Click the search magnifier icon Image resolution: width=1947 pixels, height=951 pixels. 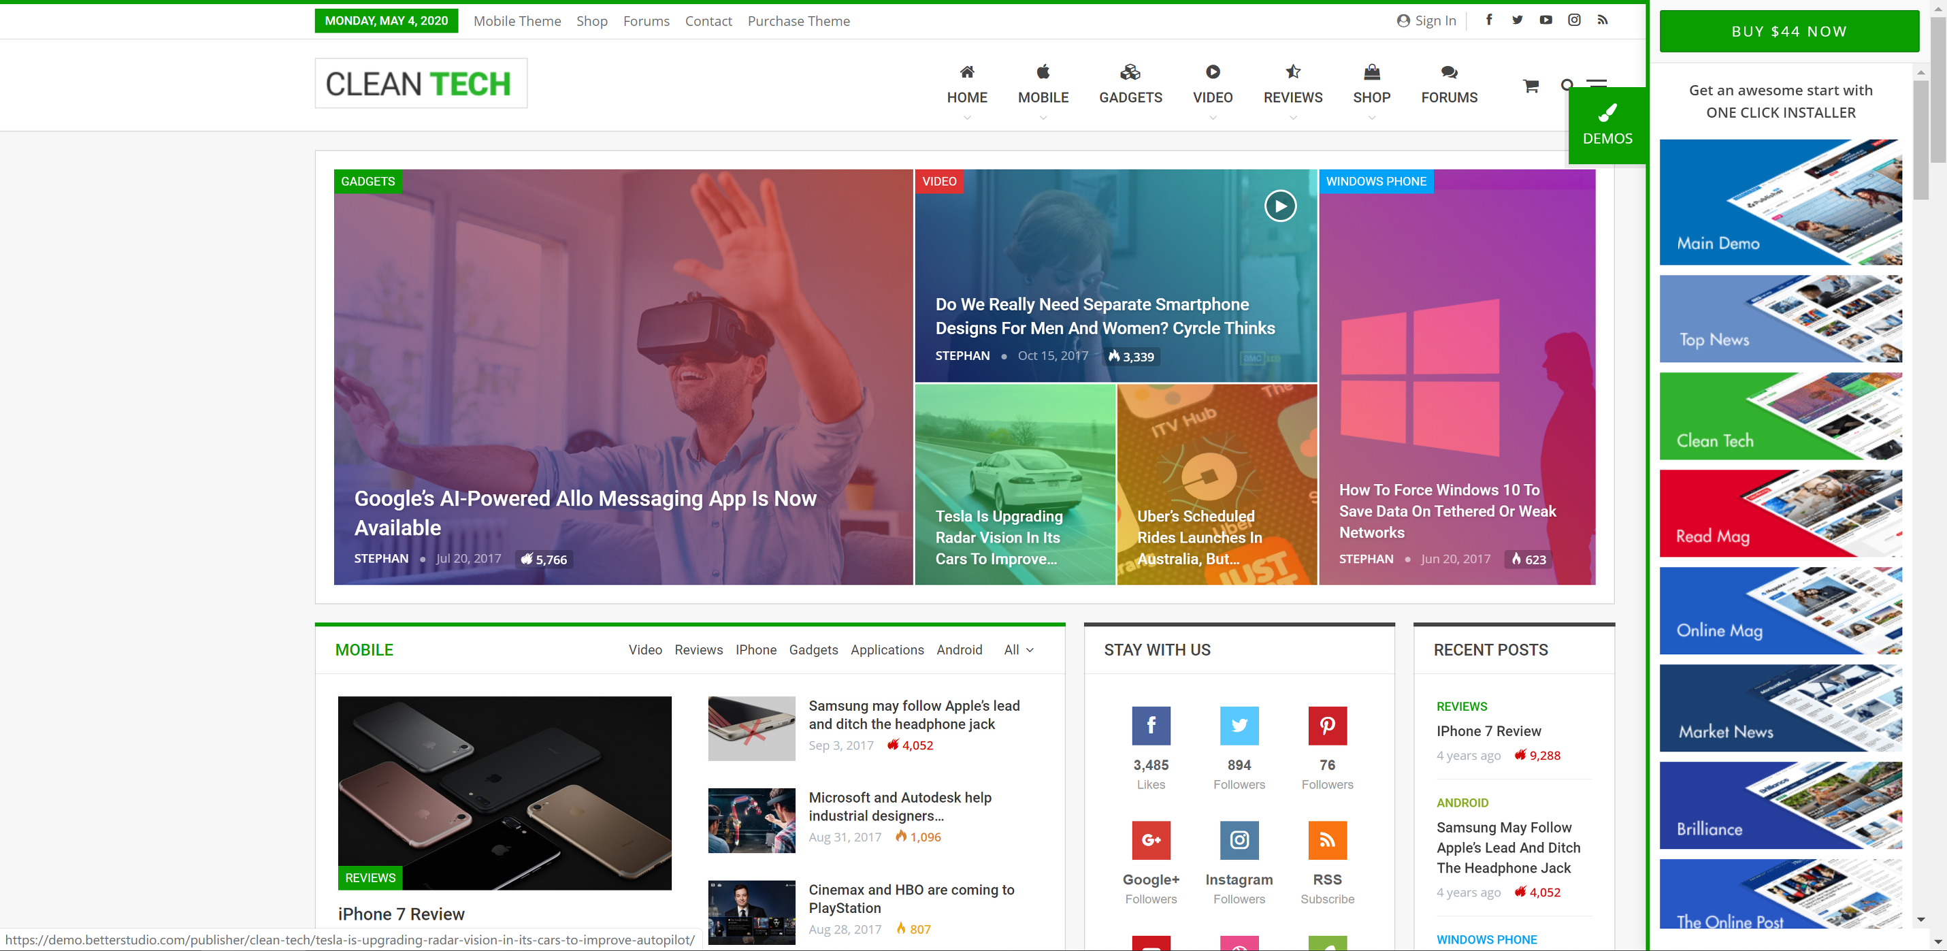(x=1566, y=84)
